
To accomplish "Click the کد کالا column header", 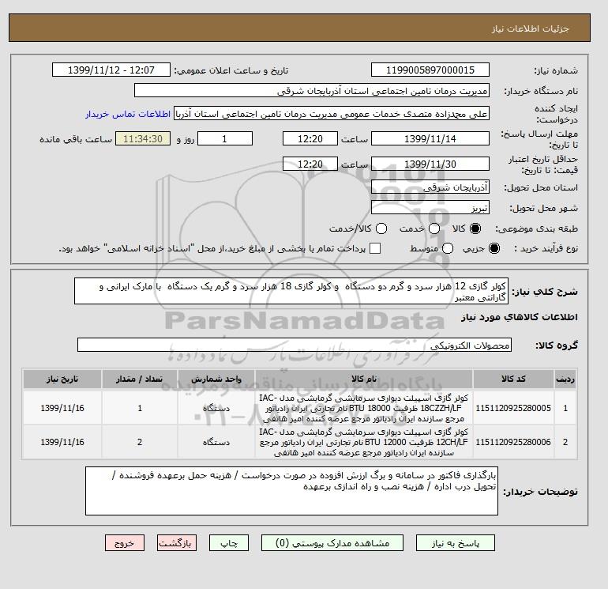I will tap(513, 379).
